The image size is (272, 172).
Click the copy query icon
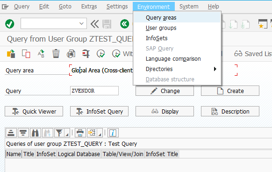(26, 54)
